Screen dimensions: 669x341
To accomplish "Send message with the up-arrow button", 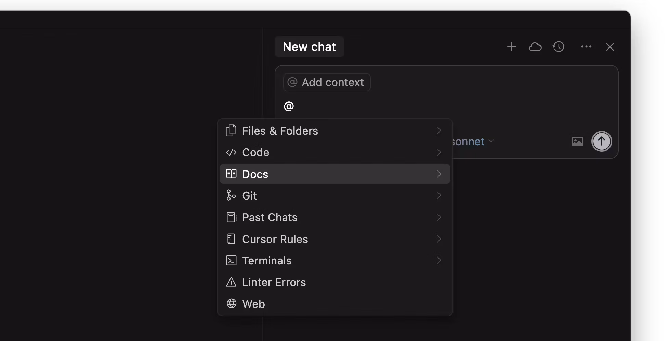I will point(602,141).
